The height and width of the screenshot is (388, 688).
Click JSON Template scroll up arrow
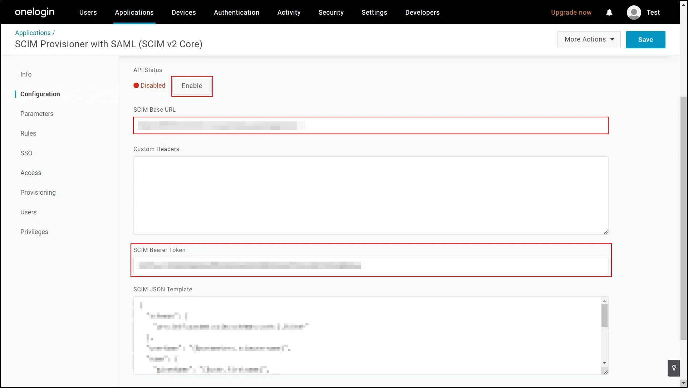[604, 301]
